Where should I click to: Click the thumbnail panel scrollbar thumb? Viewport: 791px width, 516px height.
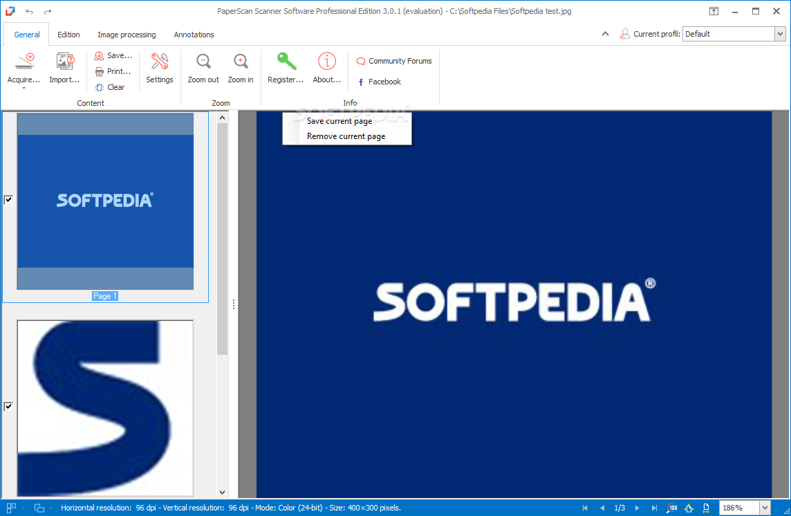pos(223,239)
